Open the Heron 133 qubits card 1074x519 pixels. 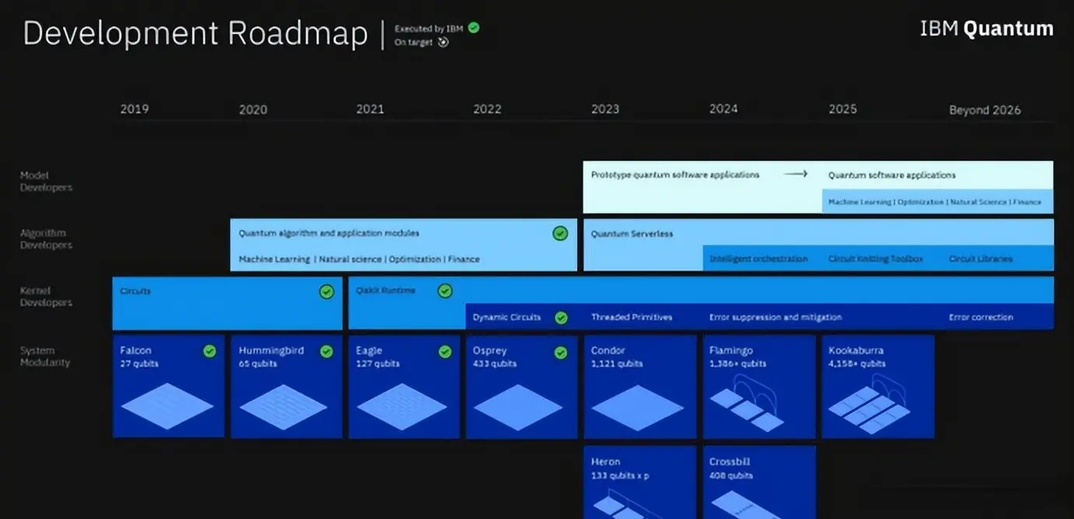(640, 482)
